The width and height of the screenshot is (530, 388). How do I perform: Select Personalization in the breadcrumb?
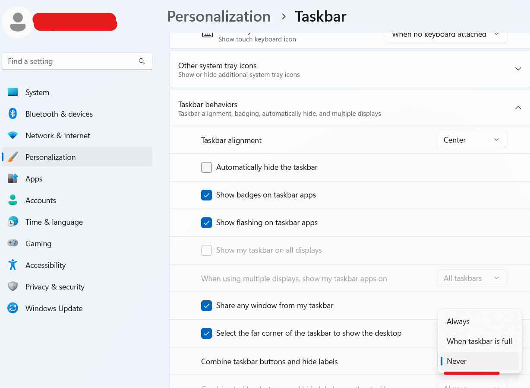coord(219,16)
